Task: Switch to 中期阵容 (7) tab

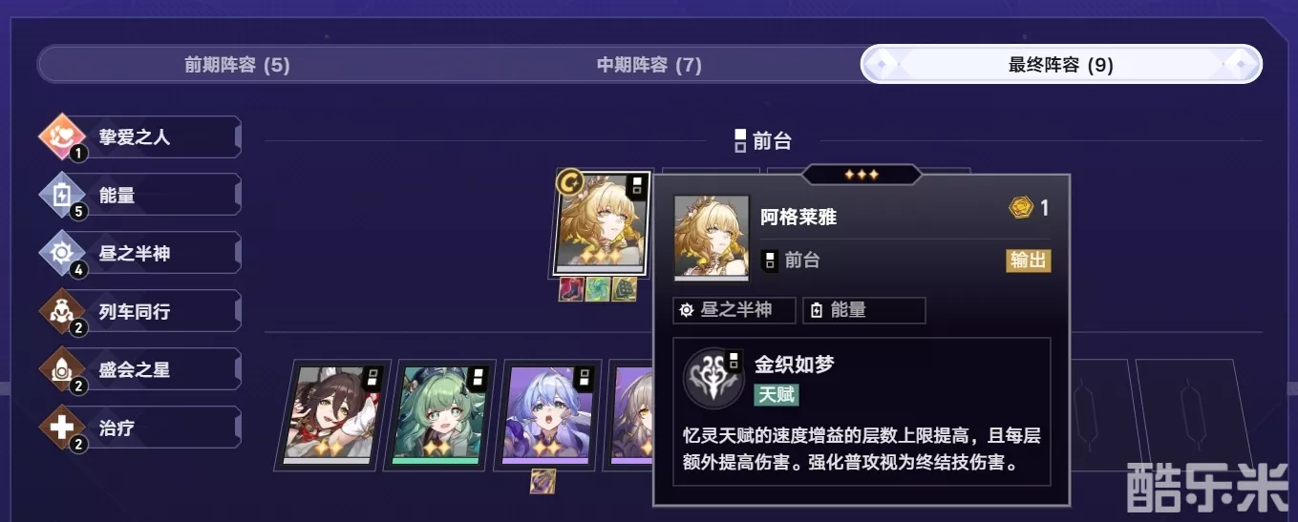Action: coord(649,65)
